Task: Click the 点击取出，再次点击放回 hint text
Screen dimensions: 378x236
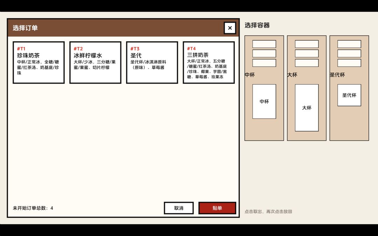Action: [x=268, y=212]
